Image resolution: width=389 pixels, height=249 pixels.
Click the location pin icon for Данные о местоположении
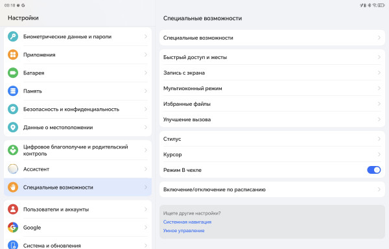click(x=13, y=127)
